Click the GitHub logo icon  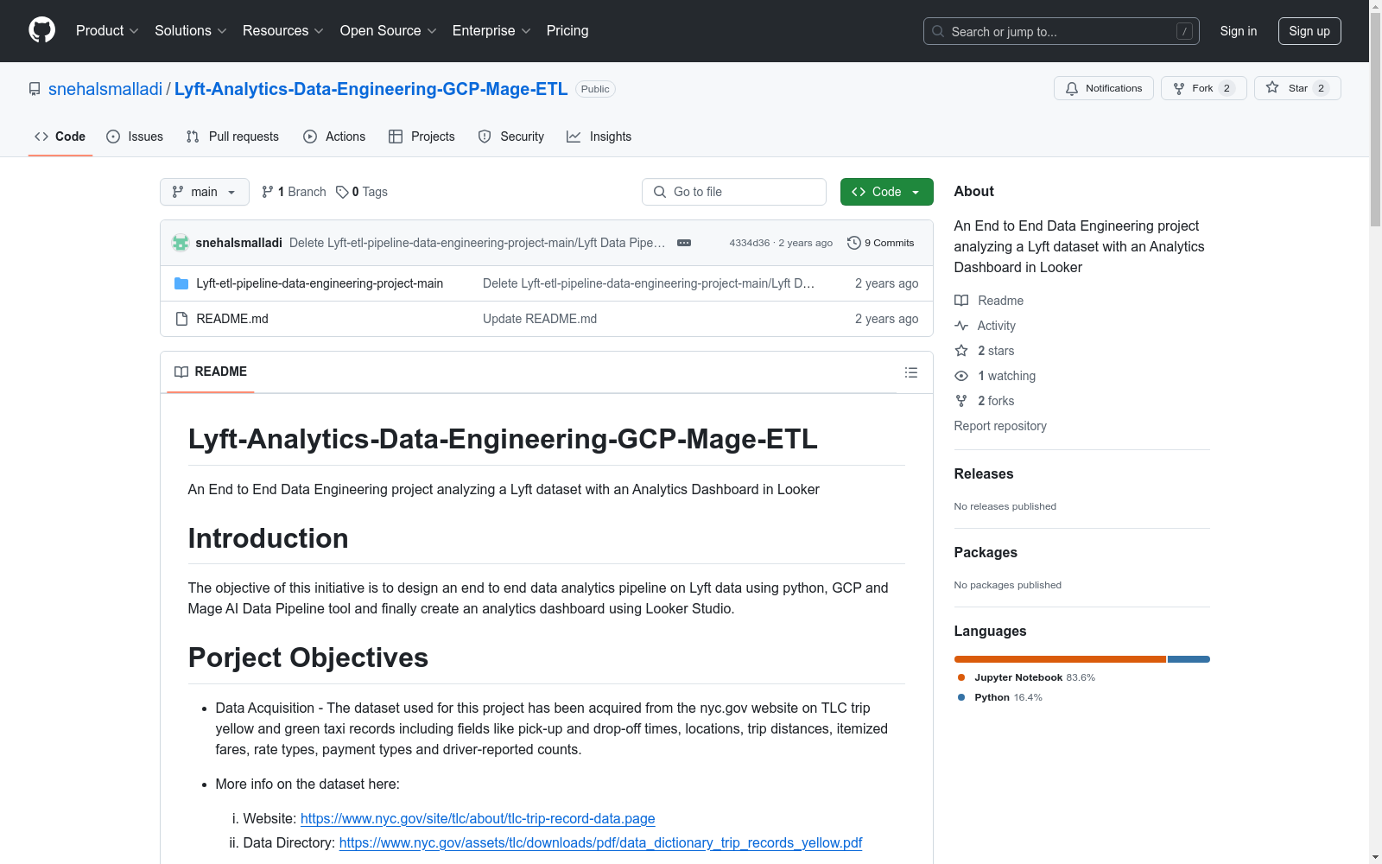pyautogui.click(x=41, y=30)
